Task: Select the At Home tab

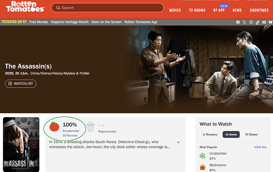Action: 231,135
